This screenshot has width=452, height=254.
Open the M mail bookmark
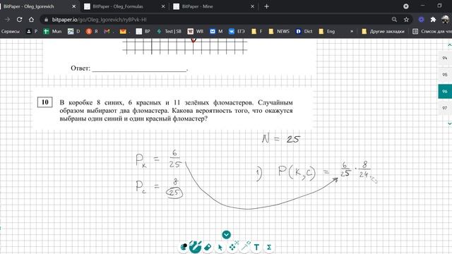[x=216, y=31]
